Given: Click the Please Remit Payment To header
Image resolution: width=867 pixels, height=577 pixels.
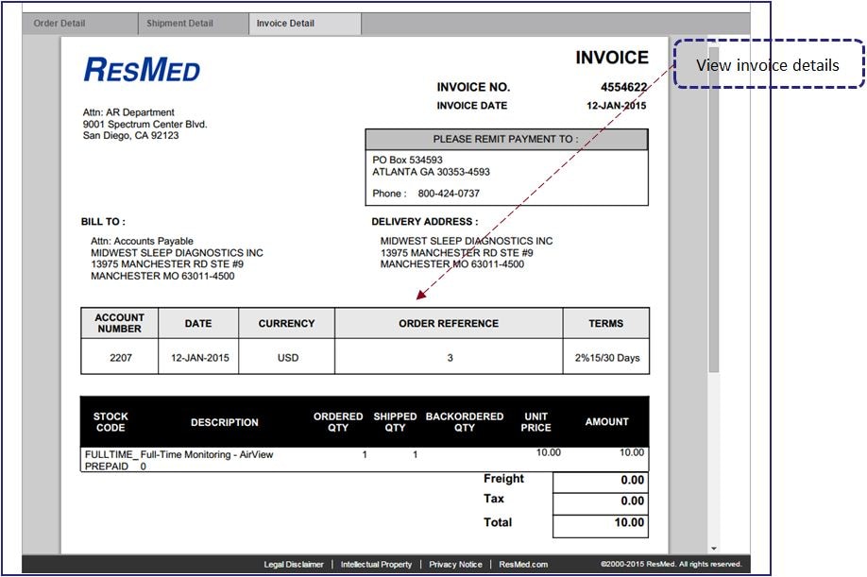Looking at the screenshot, I should coord(506,140).
